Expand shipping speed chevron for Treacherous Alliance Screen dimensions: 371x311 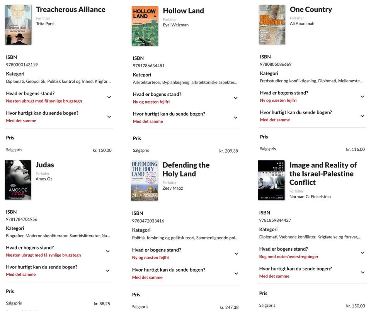coord(109,117)
